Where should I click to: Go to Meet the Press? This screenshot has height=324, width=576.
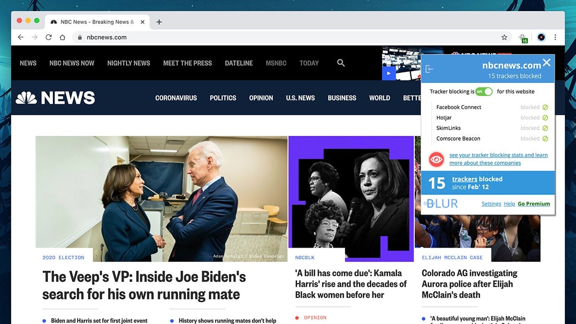click(x=187, y=63)
